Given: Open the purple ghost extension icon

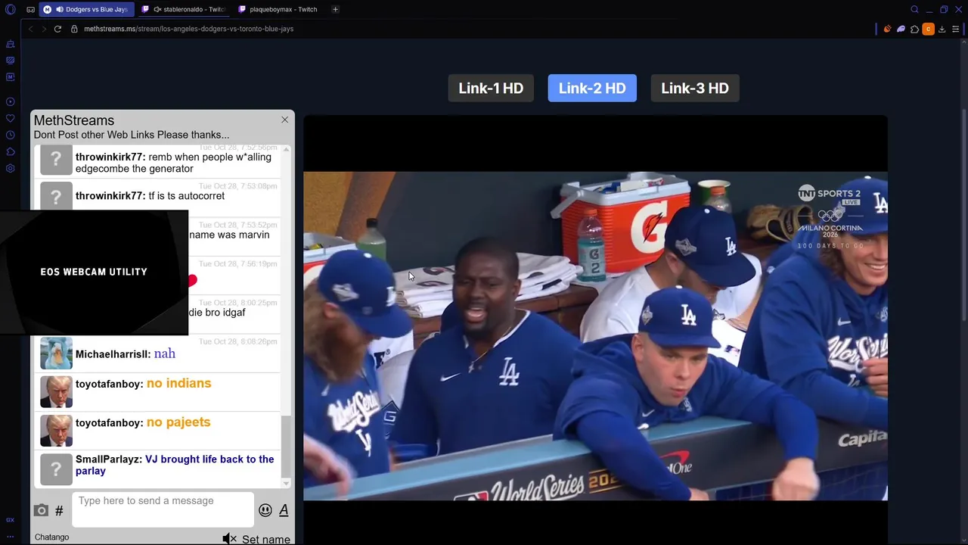Looking at the screenshot, I should [x=901, y=29].
